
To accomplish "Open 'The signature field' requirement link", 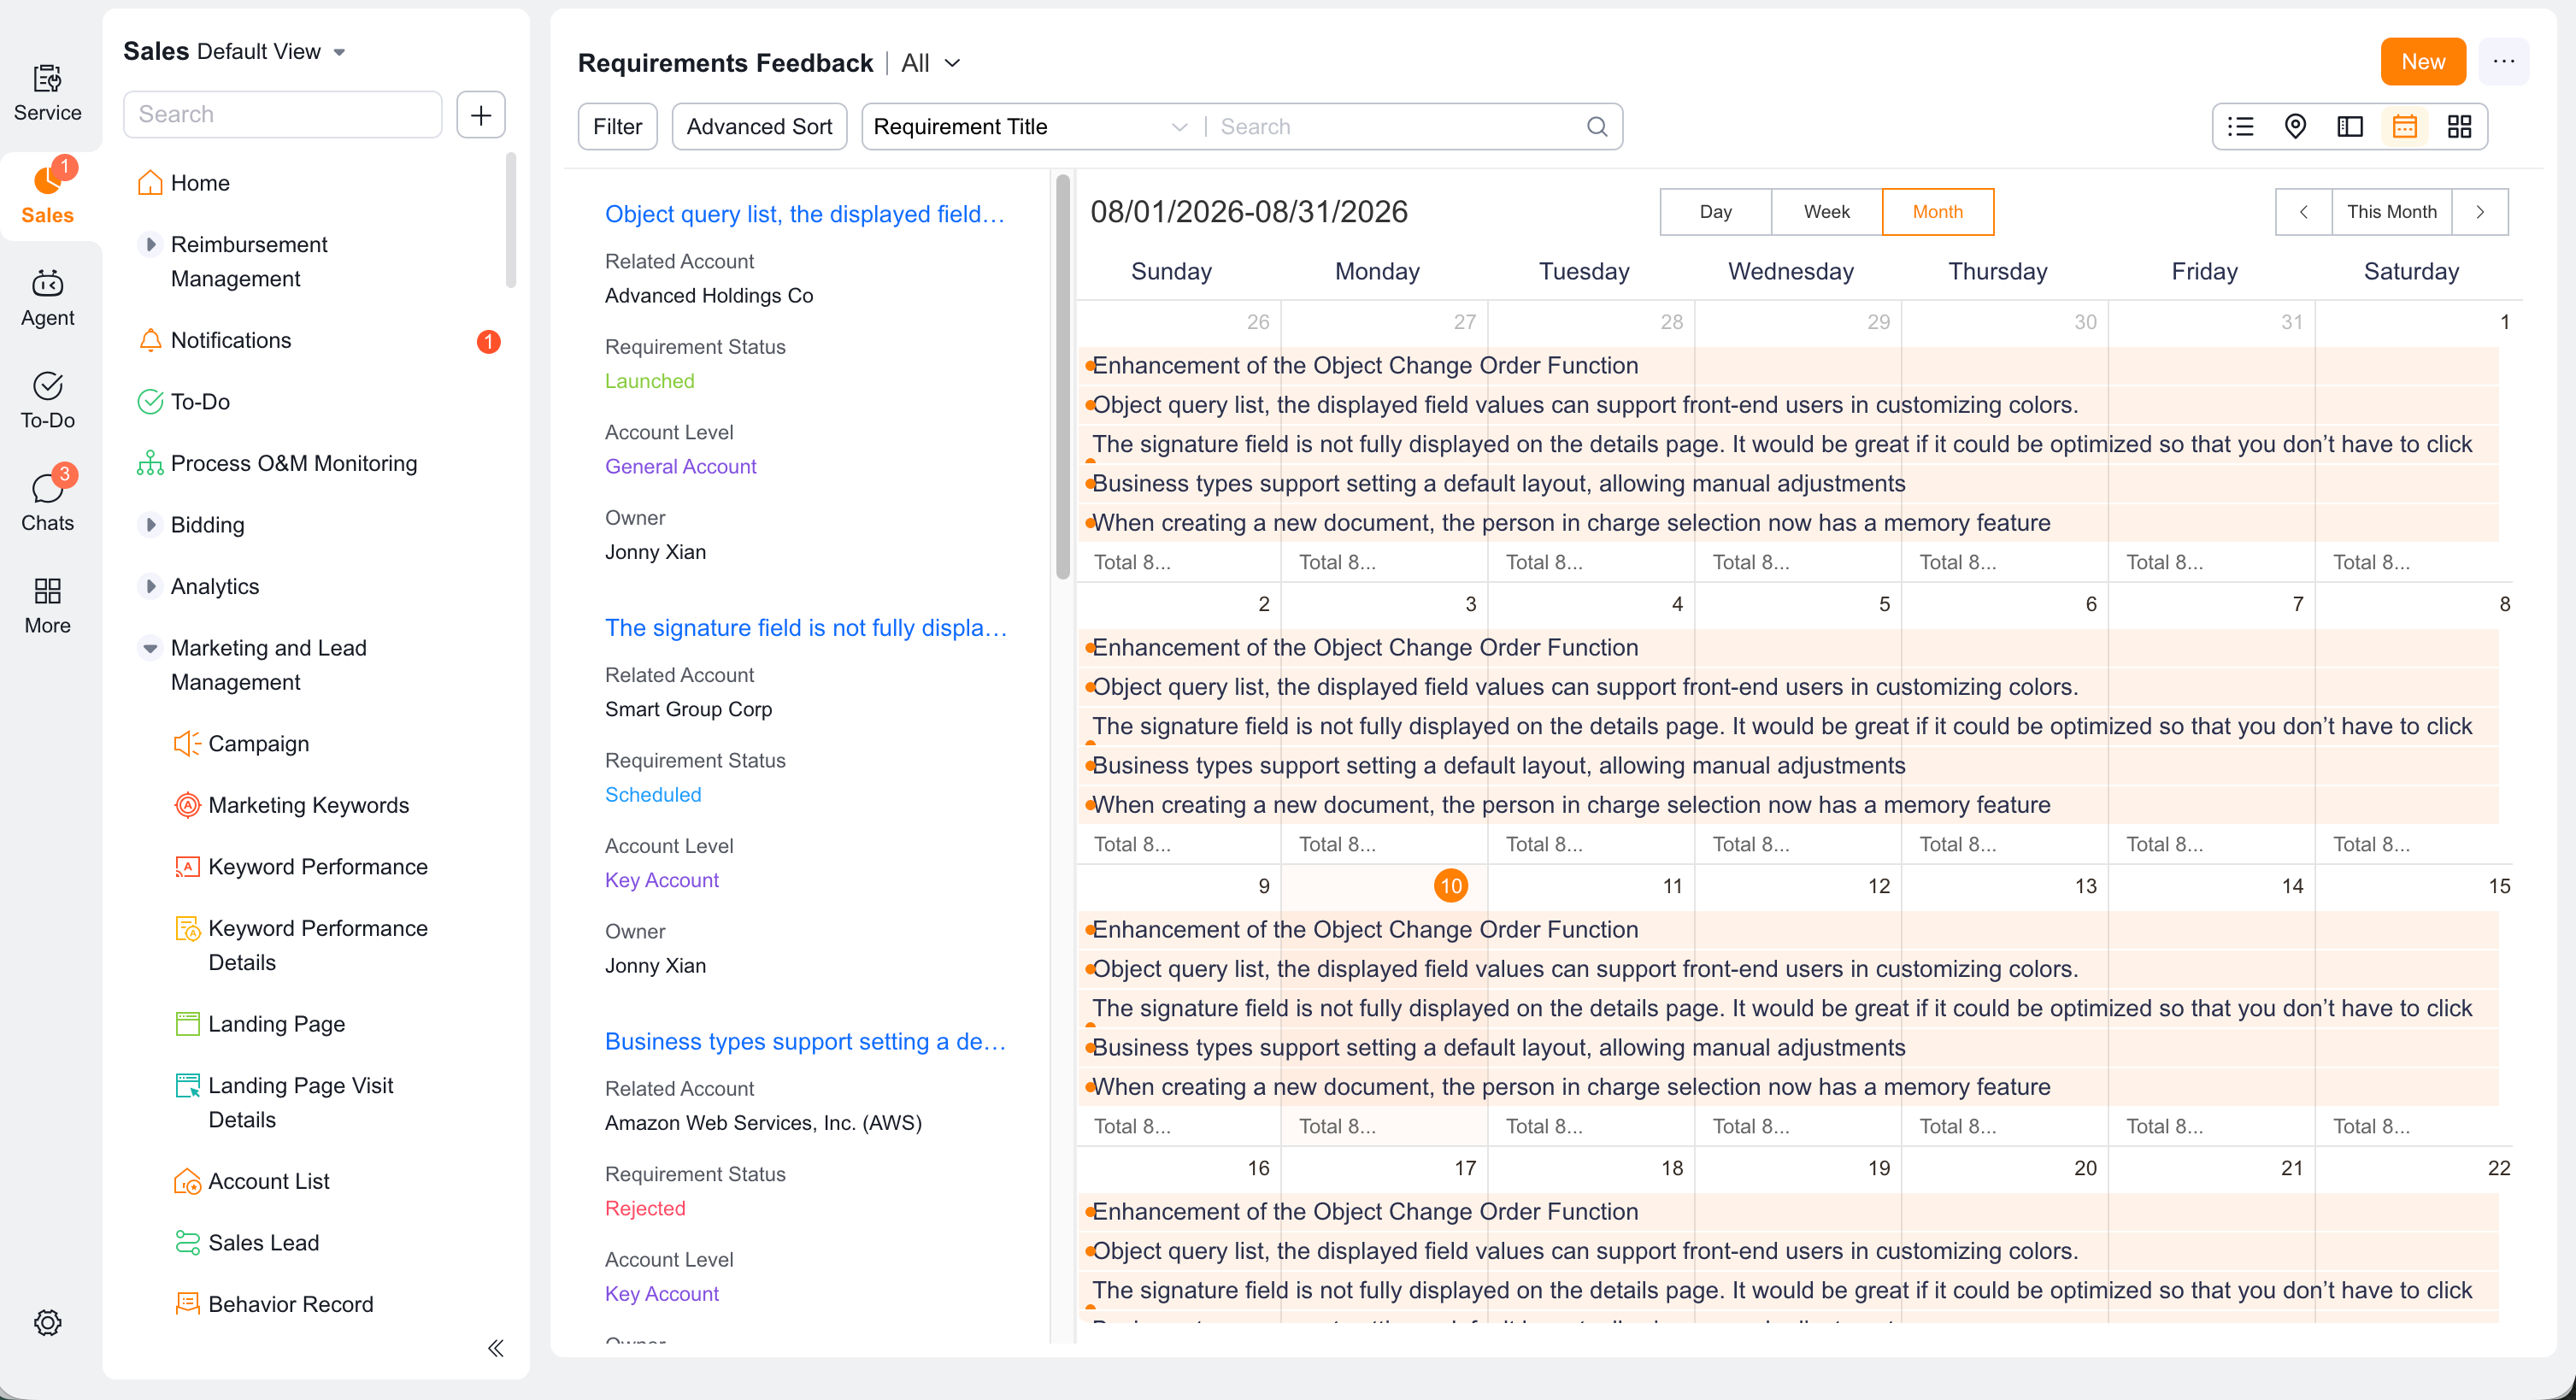I will [806, 628].
